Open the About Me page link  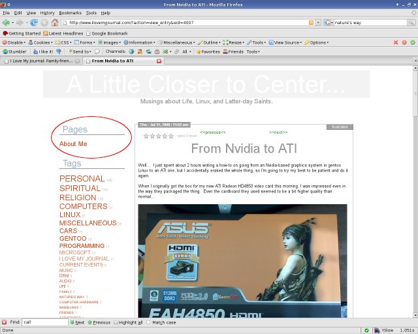[x=73, y=144]
